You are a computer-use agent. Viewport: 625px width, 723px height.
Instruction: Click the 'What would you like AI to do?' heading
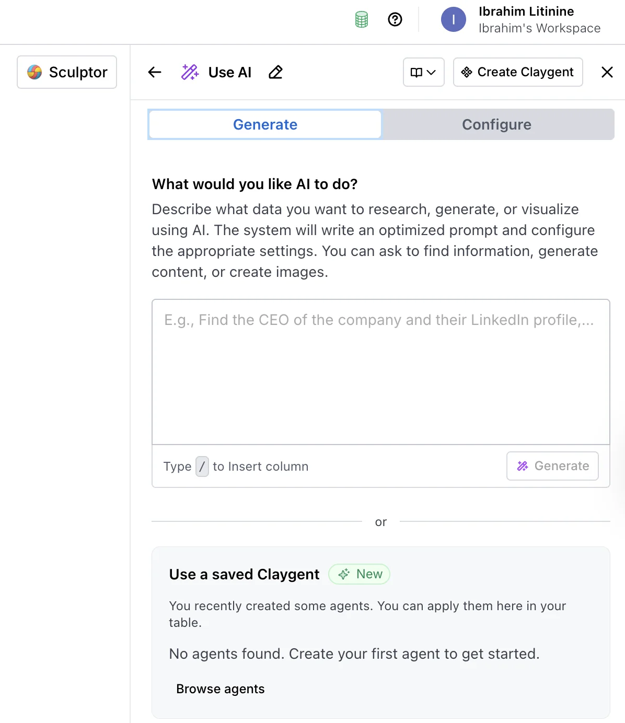pos(255,184)
